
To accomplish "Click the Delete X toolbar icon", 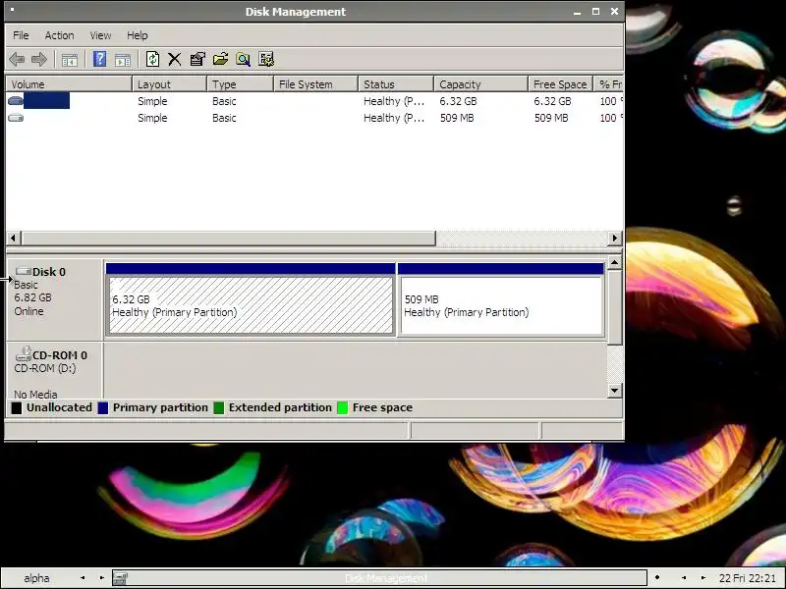I will coord(175,59).
